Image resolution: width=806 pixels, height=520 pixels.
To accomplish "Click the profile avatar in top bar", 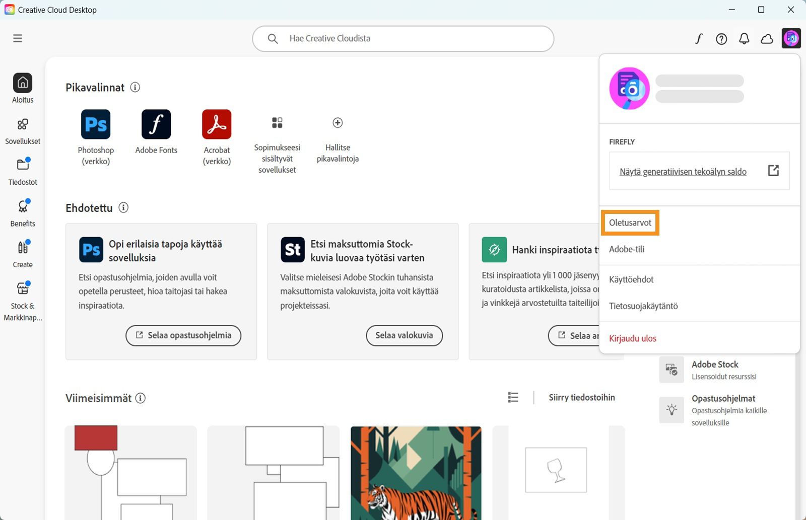I will (x=791, y=38).
